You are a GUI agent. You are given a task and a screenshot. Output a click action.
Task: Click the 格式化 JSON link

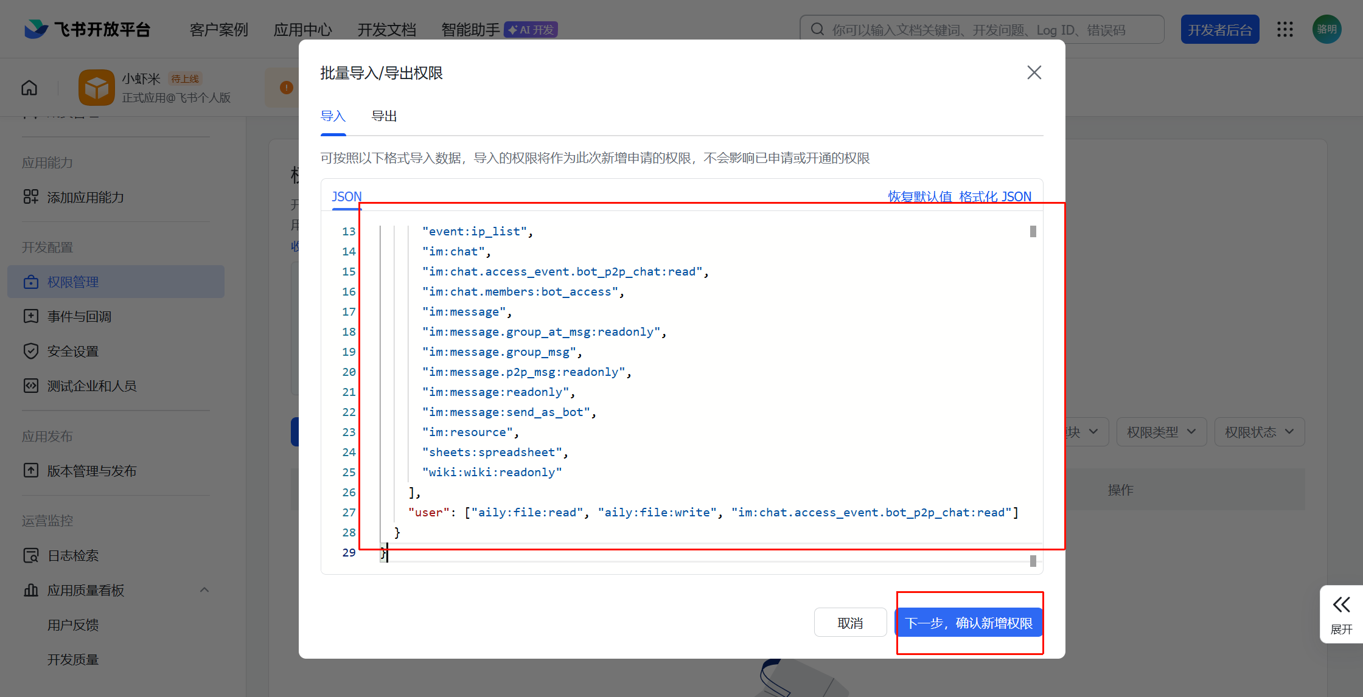pos(995,196)
